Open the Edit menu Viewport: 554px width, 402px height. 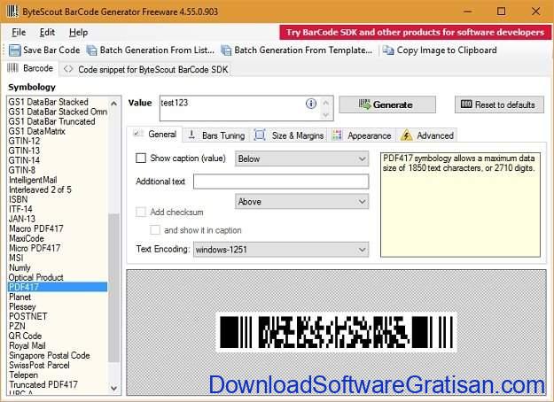pyautogui.click(x=47, y=33)
